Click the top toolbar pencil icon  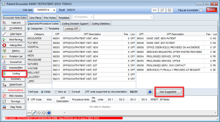[162, 10]
